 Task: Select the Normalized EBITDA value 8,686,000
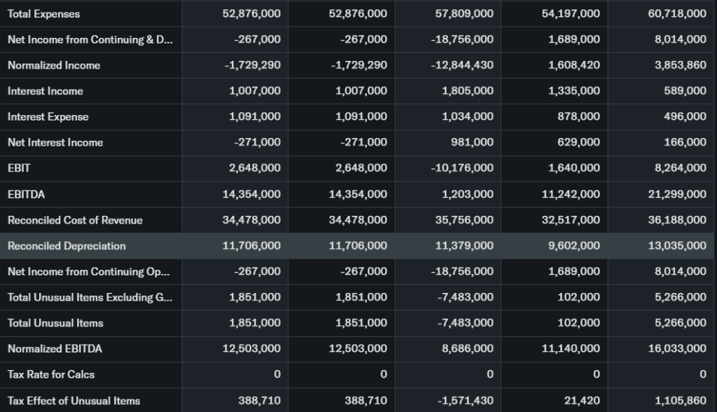click(x=467, y=348)
